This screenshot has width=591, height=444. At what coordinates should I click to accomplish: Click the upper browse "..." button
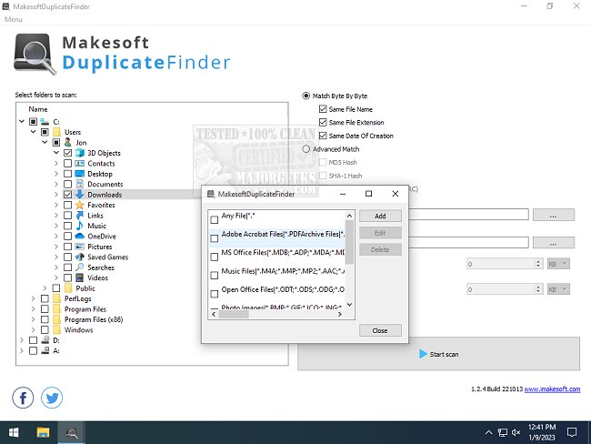point(554,215)
